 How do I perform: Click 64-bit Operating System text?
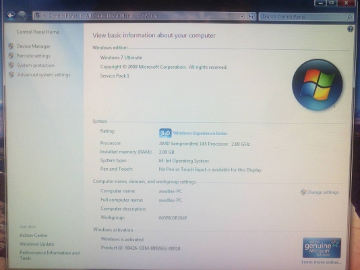[x=183, y=161]
